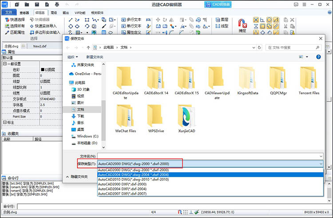
Task: Select 共享文件夹 in navigation pane
Action: (83, 65)
